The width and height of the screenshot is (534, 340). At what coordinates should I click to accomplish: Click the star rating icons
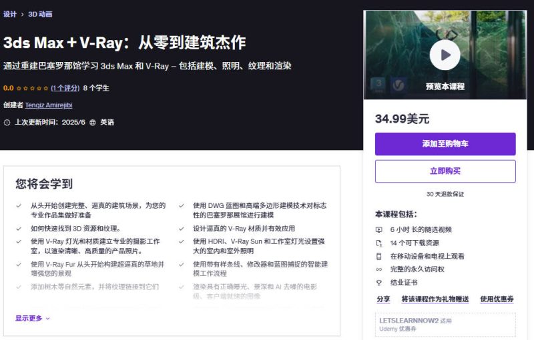pyautogui.click(x=32, y=88)
